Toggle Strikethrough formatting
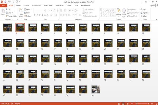 pyautogui.click(x=45, y=15)
